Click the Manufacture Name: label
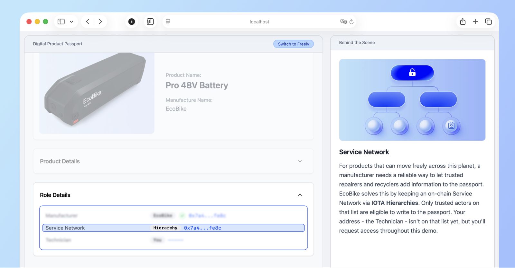The width and height of the screenshot is (515, 268). 189,100
